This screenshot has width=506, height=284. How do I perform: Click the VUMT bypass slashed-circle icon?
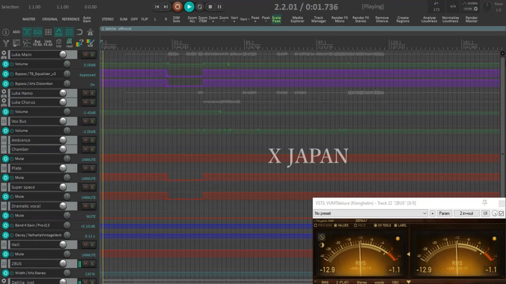point(322,237)
